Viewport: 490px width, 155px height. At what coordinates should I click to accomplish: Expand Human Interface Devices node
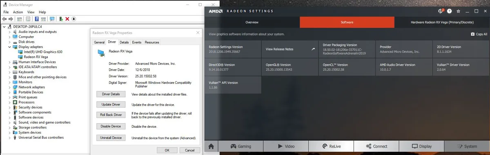pyautogui.click(x=10, y=62)
